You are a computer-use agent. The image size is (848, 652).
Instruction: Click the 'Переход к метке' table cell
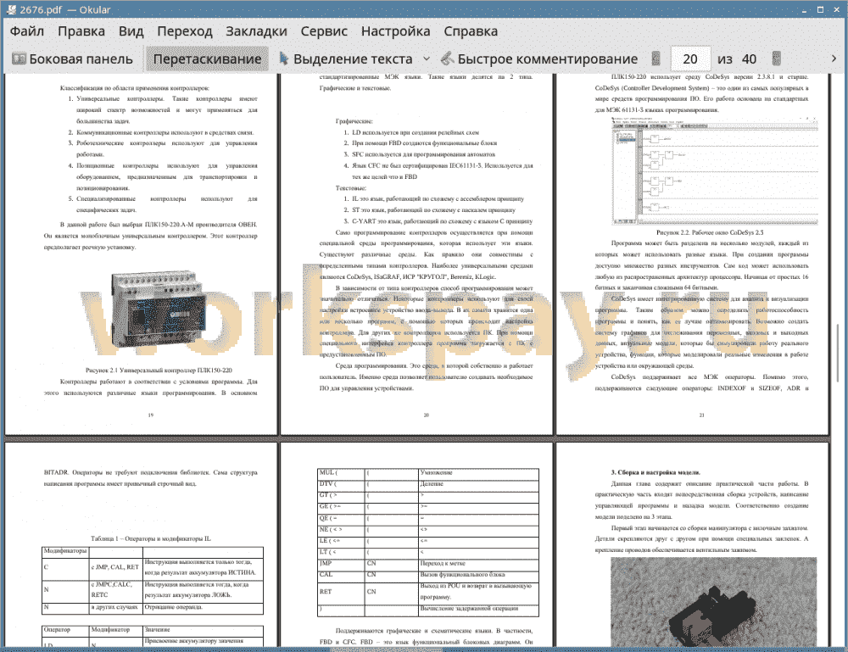[478, 564]
